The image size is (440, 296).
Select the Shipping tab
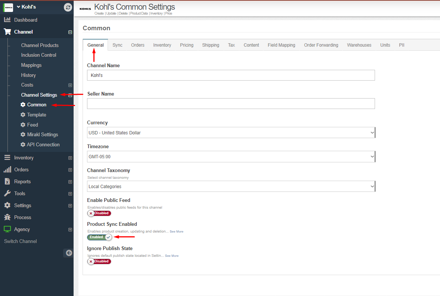tap(210, 45)
